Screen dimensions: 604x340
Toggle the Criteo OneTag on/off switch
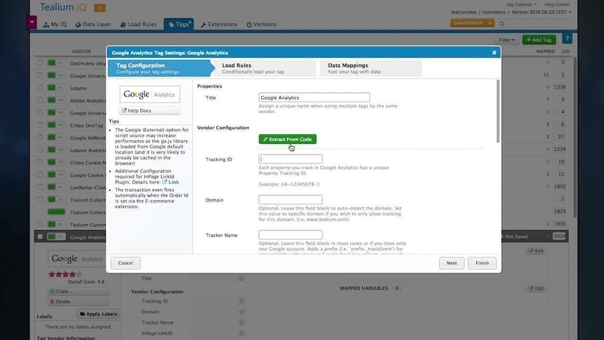click(x=56, y=125)
